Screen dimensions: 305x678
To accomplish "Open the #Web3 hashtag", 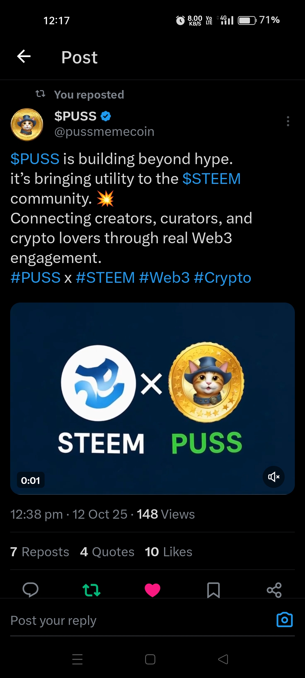I will point(164,278).
